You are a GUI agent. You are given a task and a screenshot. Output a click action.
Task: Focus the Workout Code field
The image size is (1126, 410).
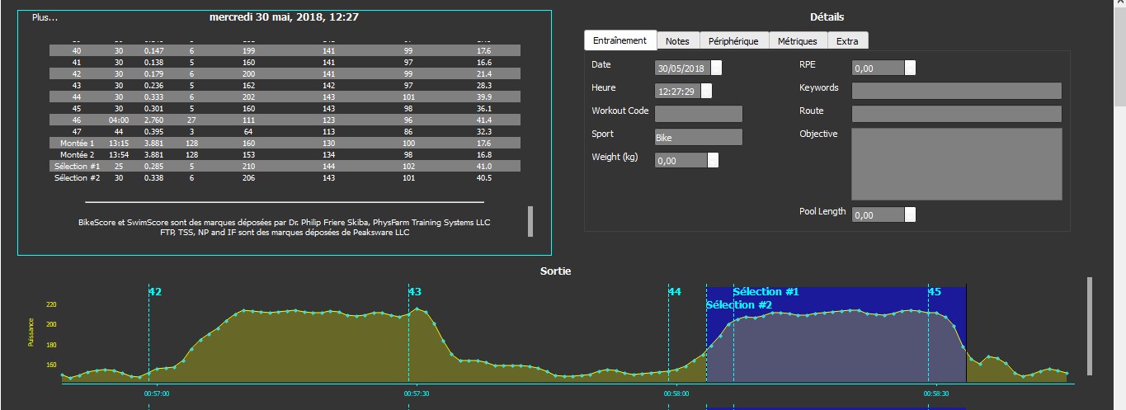pos(698,115)
